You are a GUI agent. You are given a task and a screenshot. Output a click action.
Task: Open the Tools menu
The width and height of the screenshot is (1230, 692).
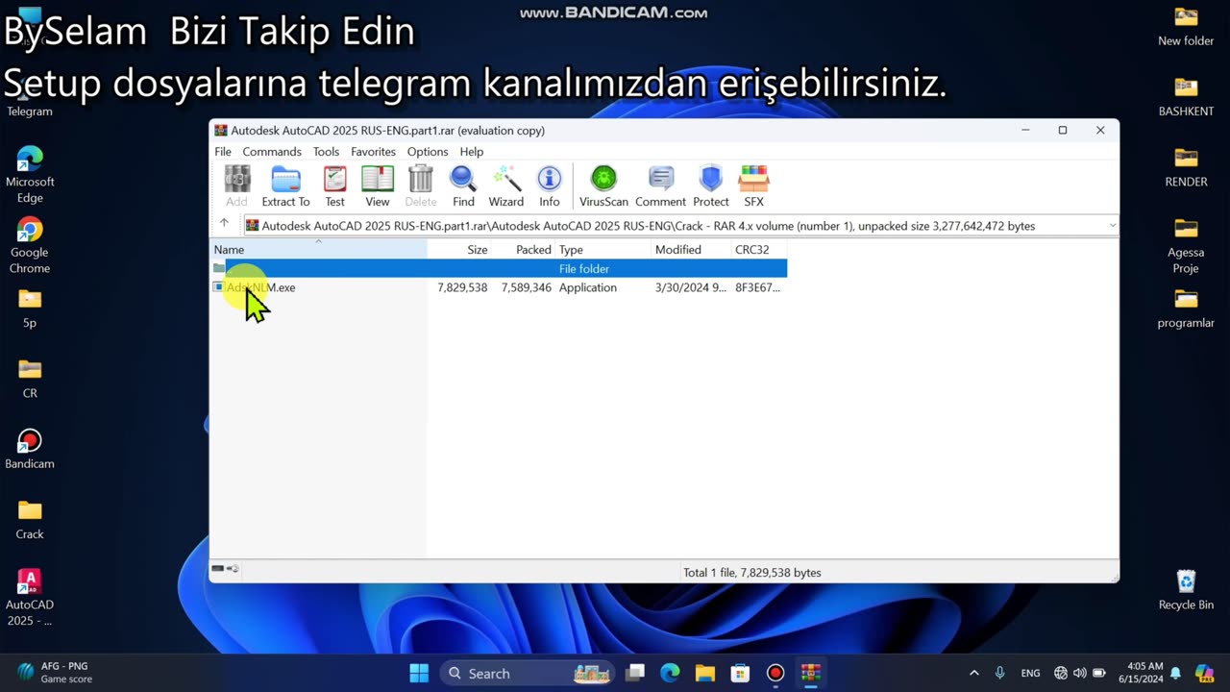(x=326, y=152)
